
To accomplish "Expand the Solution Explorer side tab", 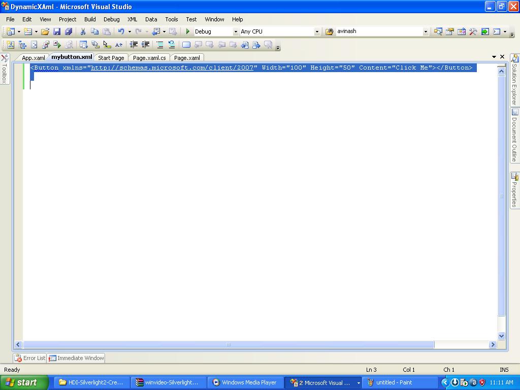I will 514,80.
